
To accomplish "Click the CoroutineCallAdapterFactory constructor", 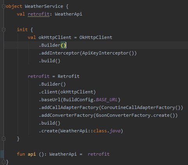I will (x=138, y=107).
